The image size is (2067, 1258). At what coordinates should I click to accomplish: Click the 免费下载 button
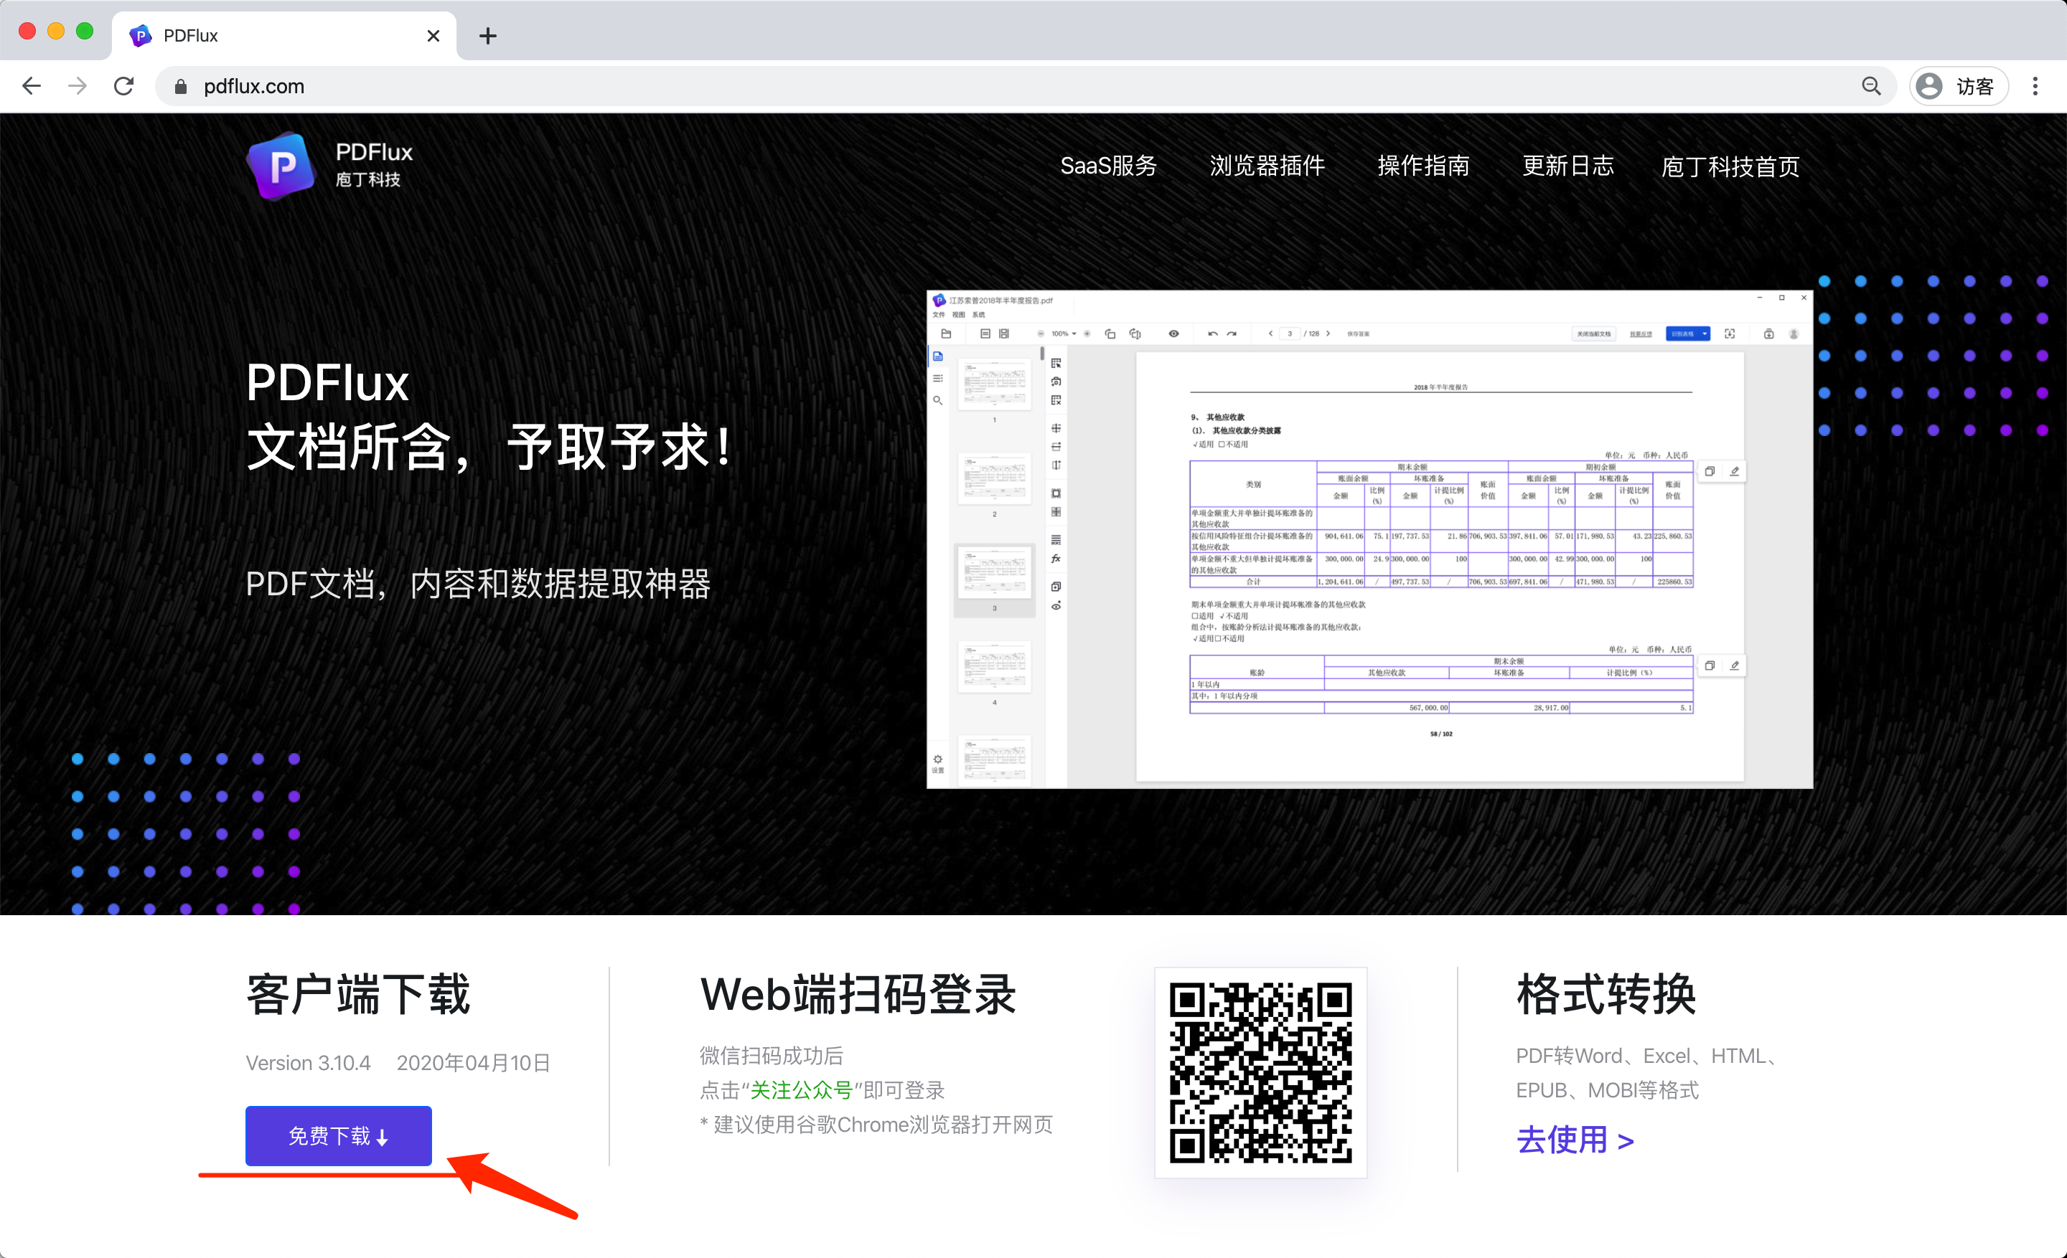[338, 1135]
